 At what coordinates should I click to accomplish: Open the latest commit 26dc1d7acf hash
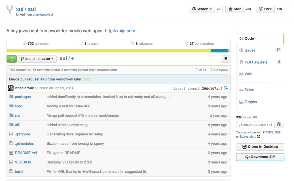pos(212,88)
